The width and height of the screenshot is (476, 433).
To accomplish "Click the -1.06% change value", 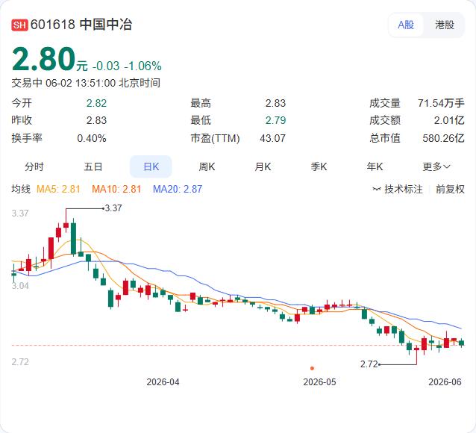I will [143, 66].
